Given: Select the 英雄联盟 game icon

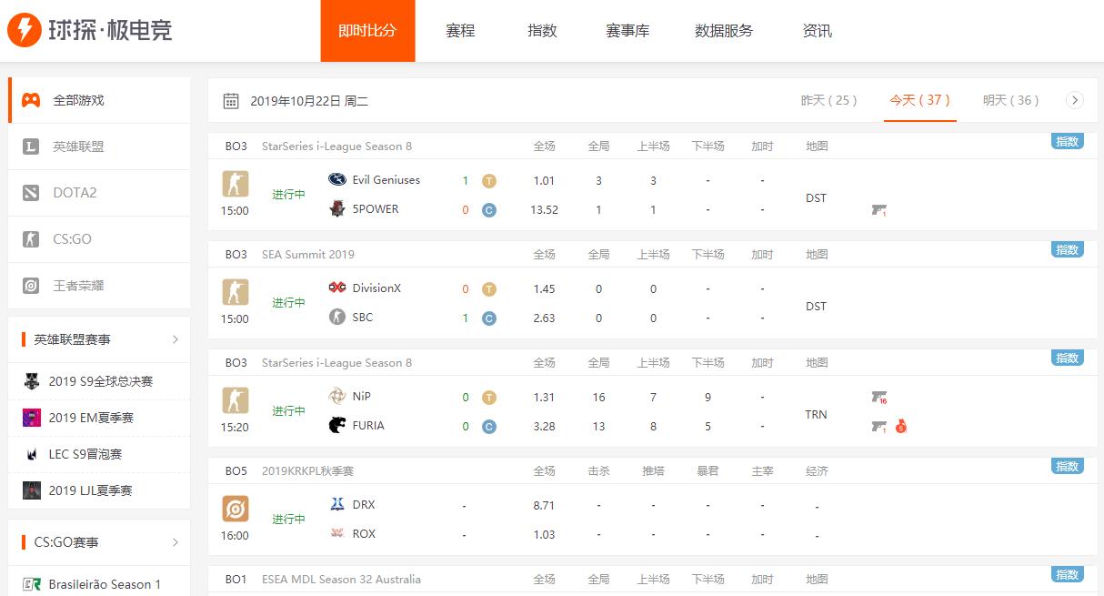Looking at the screenshot, I should 31,146.
